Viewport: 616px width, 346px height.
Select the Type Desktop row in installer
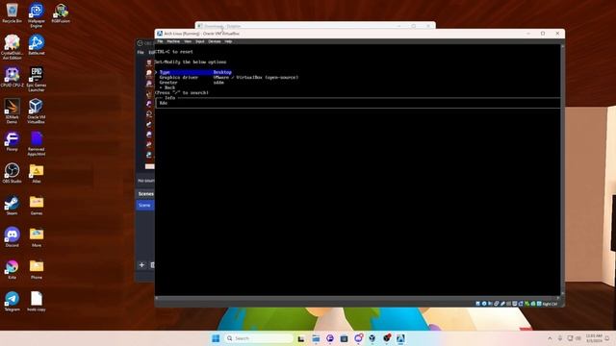195,72
